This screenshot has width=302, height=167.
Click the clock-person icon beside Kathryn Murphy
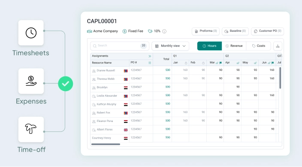[94, 104]
